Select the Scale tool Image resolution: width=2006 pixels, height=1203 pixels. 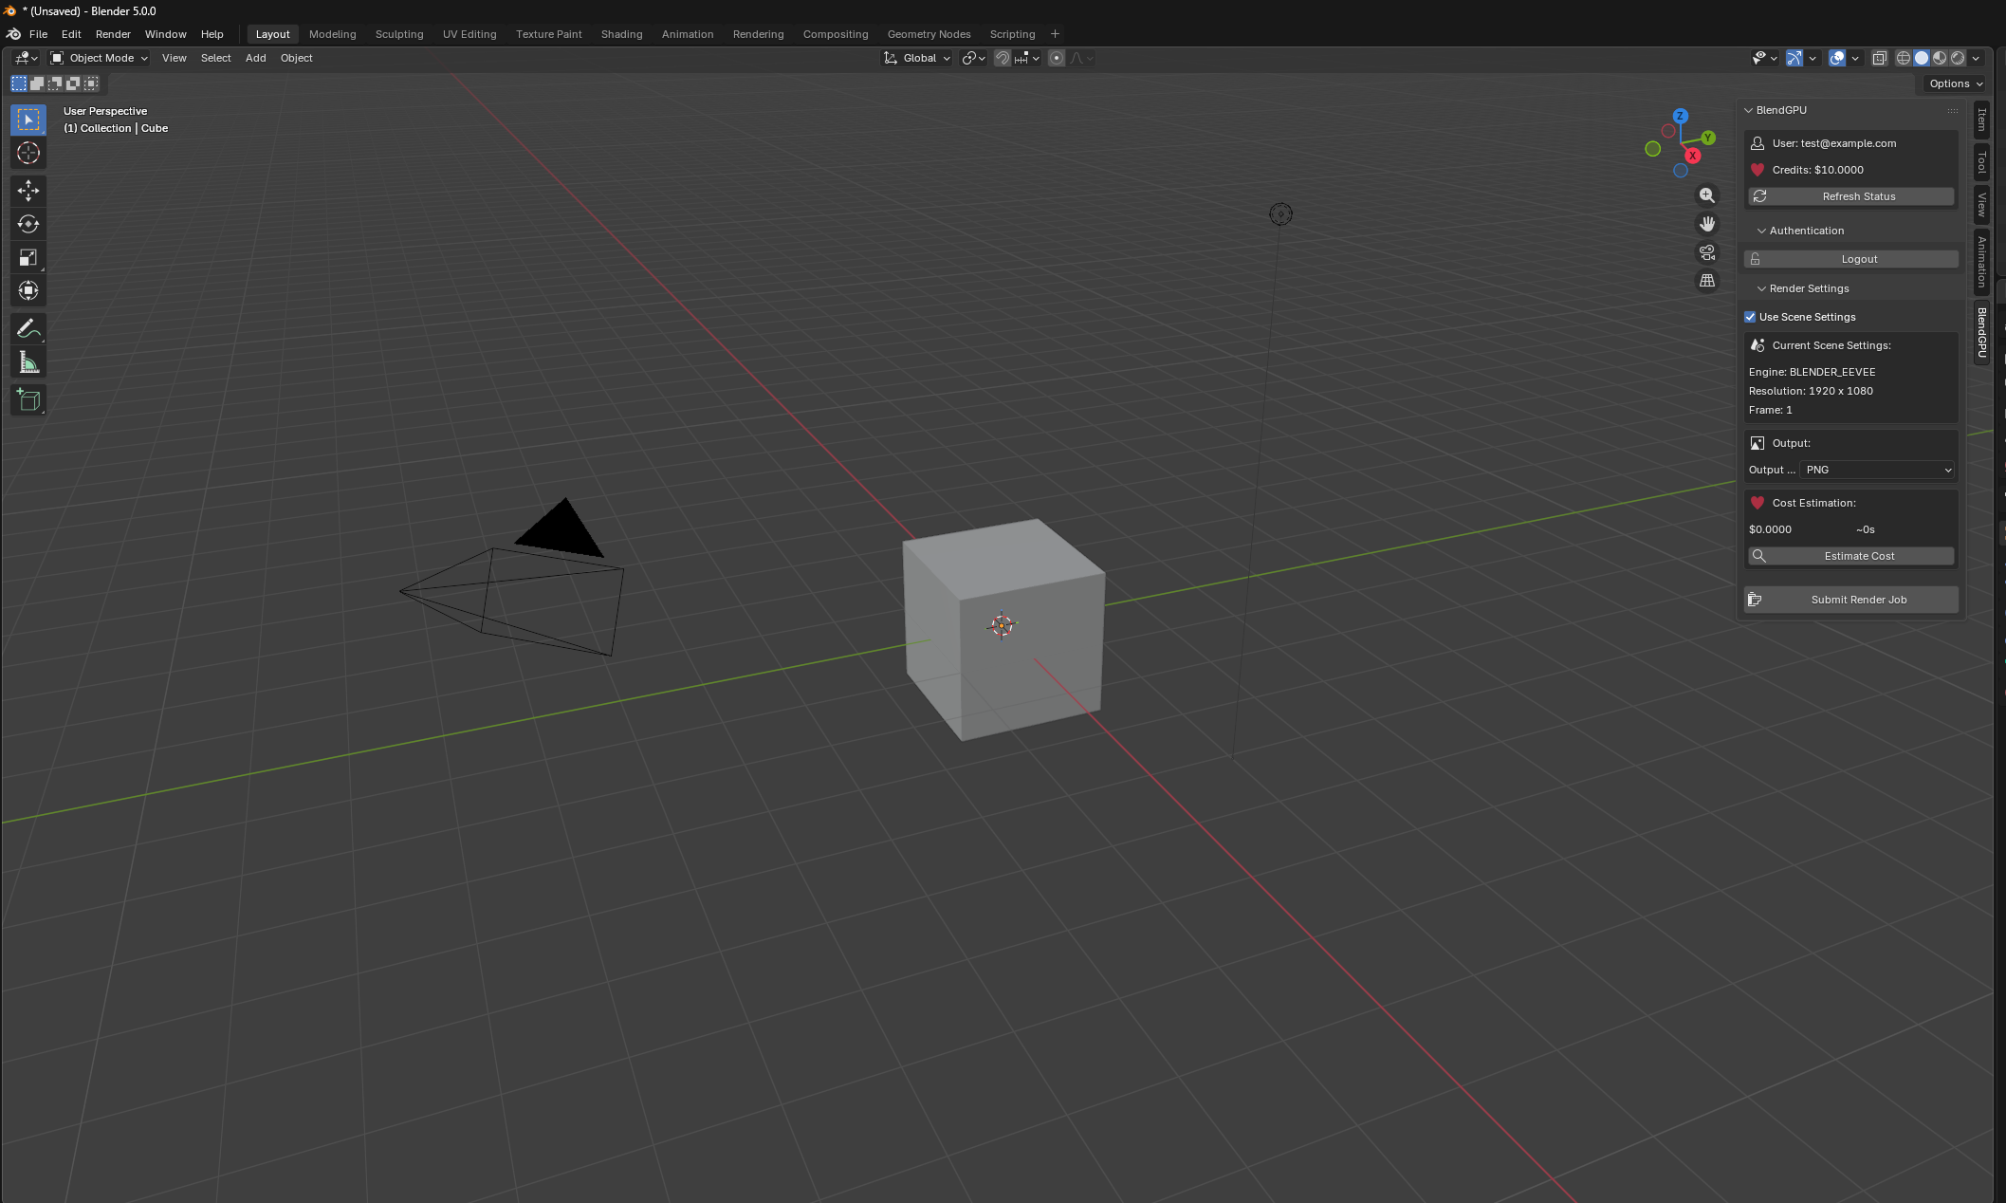click(x=28, y=256)
